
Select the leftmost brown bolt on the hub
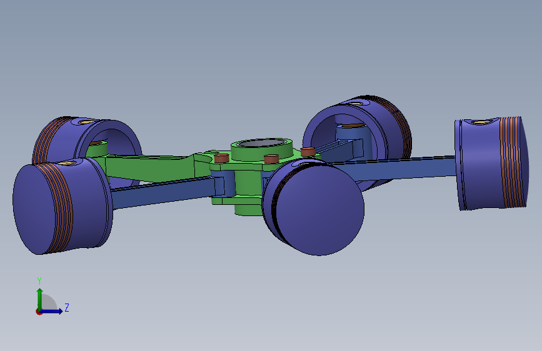[221, 159]
